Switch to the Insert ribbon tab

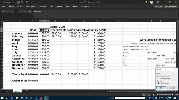(20, 6)
